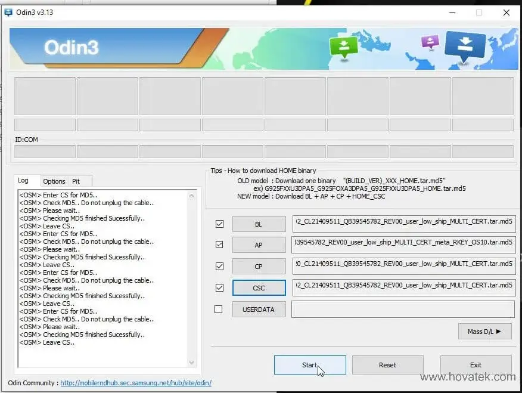Click the AP button to load firmware
This screenshot has width=522, height=393.
pyautogui.click(x=259, y=245)
